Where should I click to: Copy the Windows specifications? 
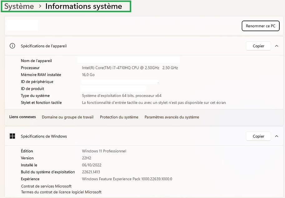pos(258,136)
